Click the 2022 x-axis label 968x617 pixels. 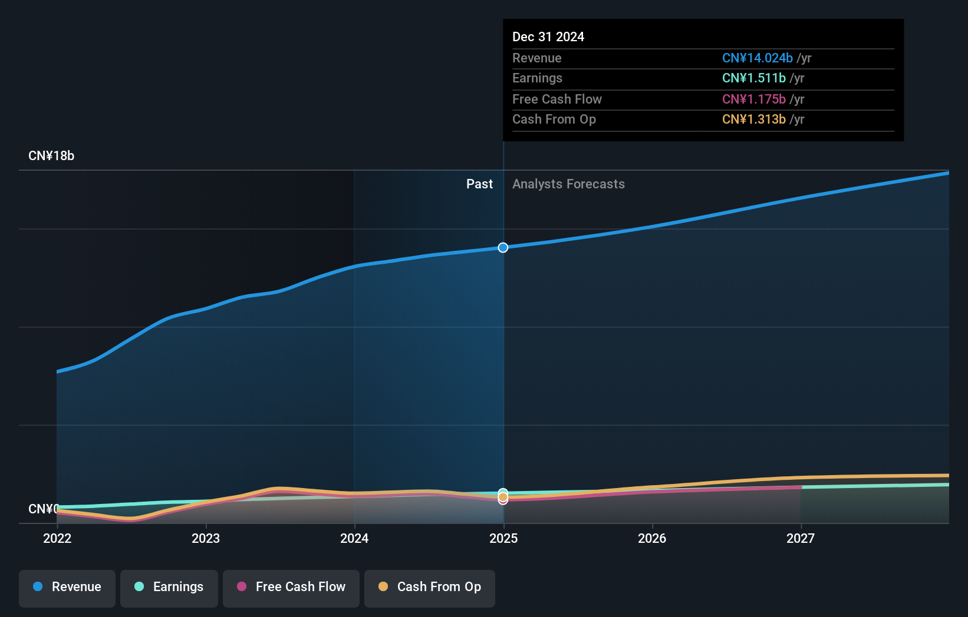tap(57, 538)
